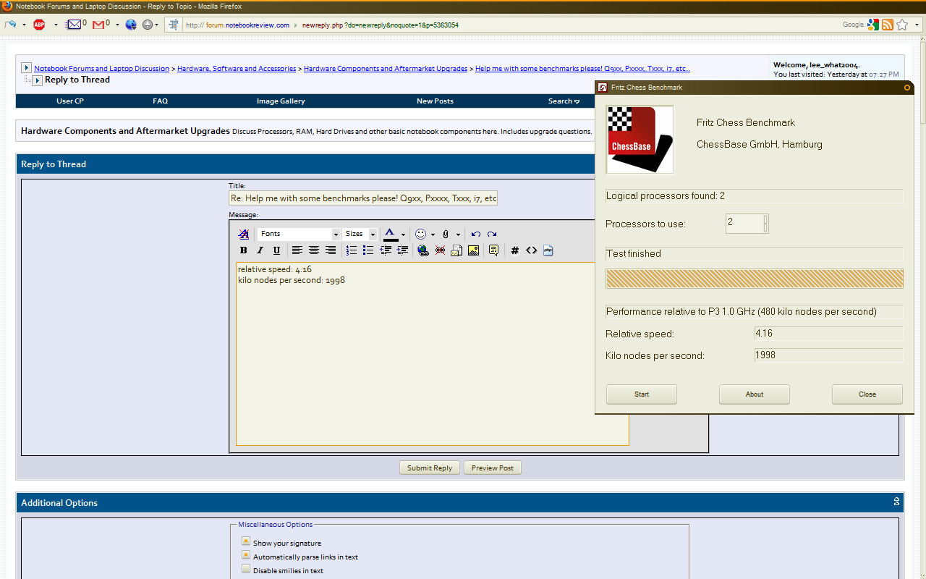Toggle italic formatting in the editor
The image size is (926, 579).
[260, 250]
